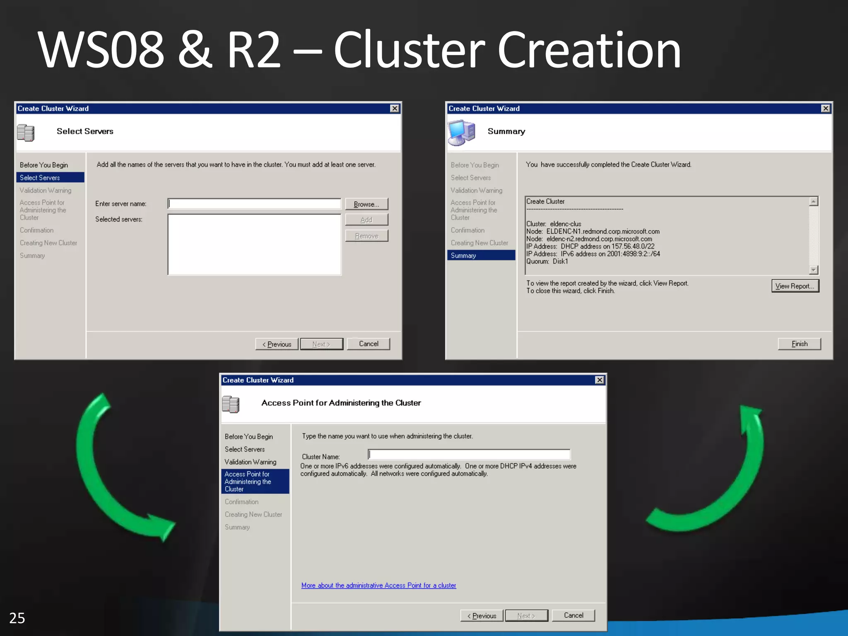
Task: Click Previous in the Access Point wizard
Action: [482, 616]
